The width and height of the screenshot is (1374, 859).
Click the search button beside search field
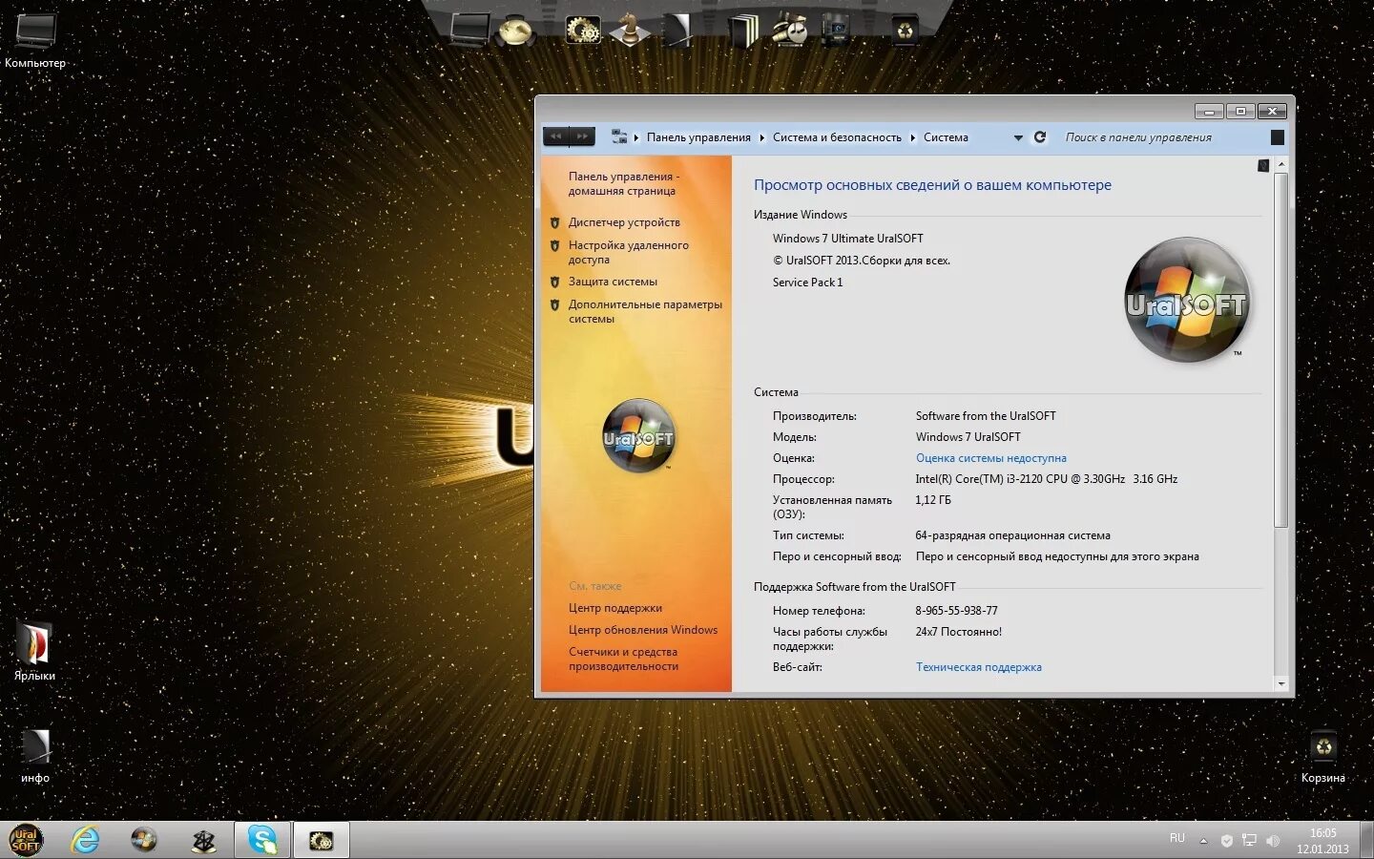[x=1278, y=137]
